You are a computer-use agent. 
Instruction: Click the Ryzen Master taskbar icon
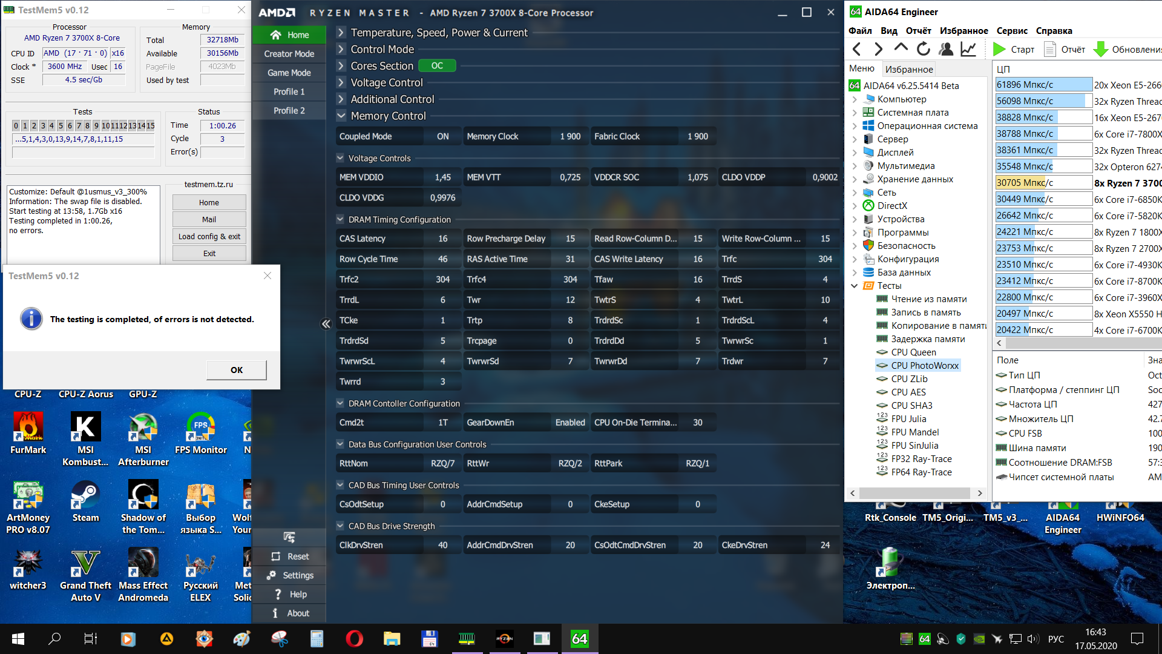(x=504, y=638)
